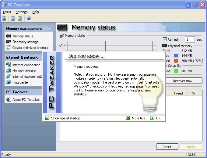The height and width of the screenshot is (158, 207).
Task: Click the Memory status chip icon in sidebar
Action: tap(9, 36)
